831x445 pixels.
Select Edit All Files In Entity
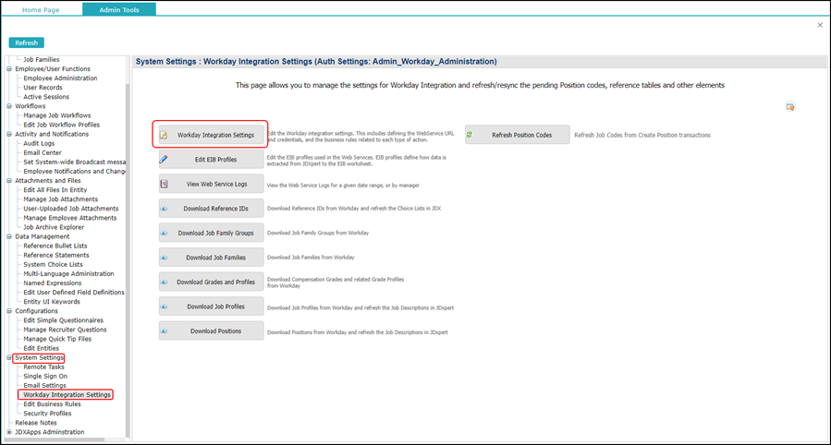coord(55,190)
